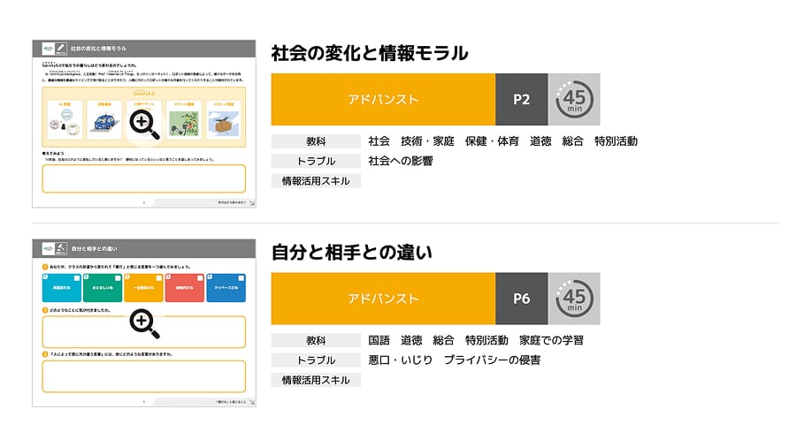Click the アドバンスト bar for 社会の変化と情報モラル
796x447 pixels.
click(383, 99)
